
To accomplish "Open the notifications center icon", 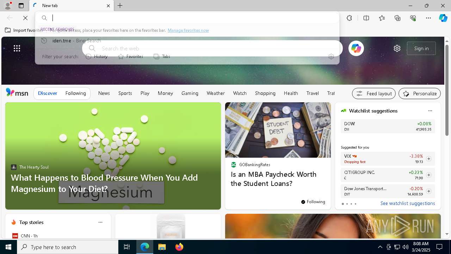I will 439,247.
